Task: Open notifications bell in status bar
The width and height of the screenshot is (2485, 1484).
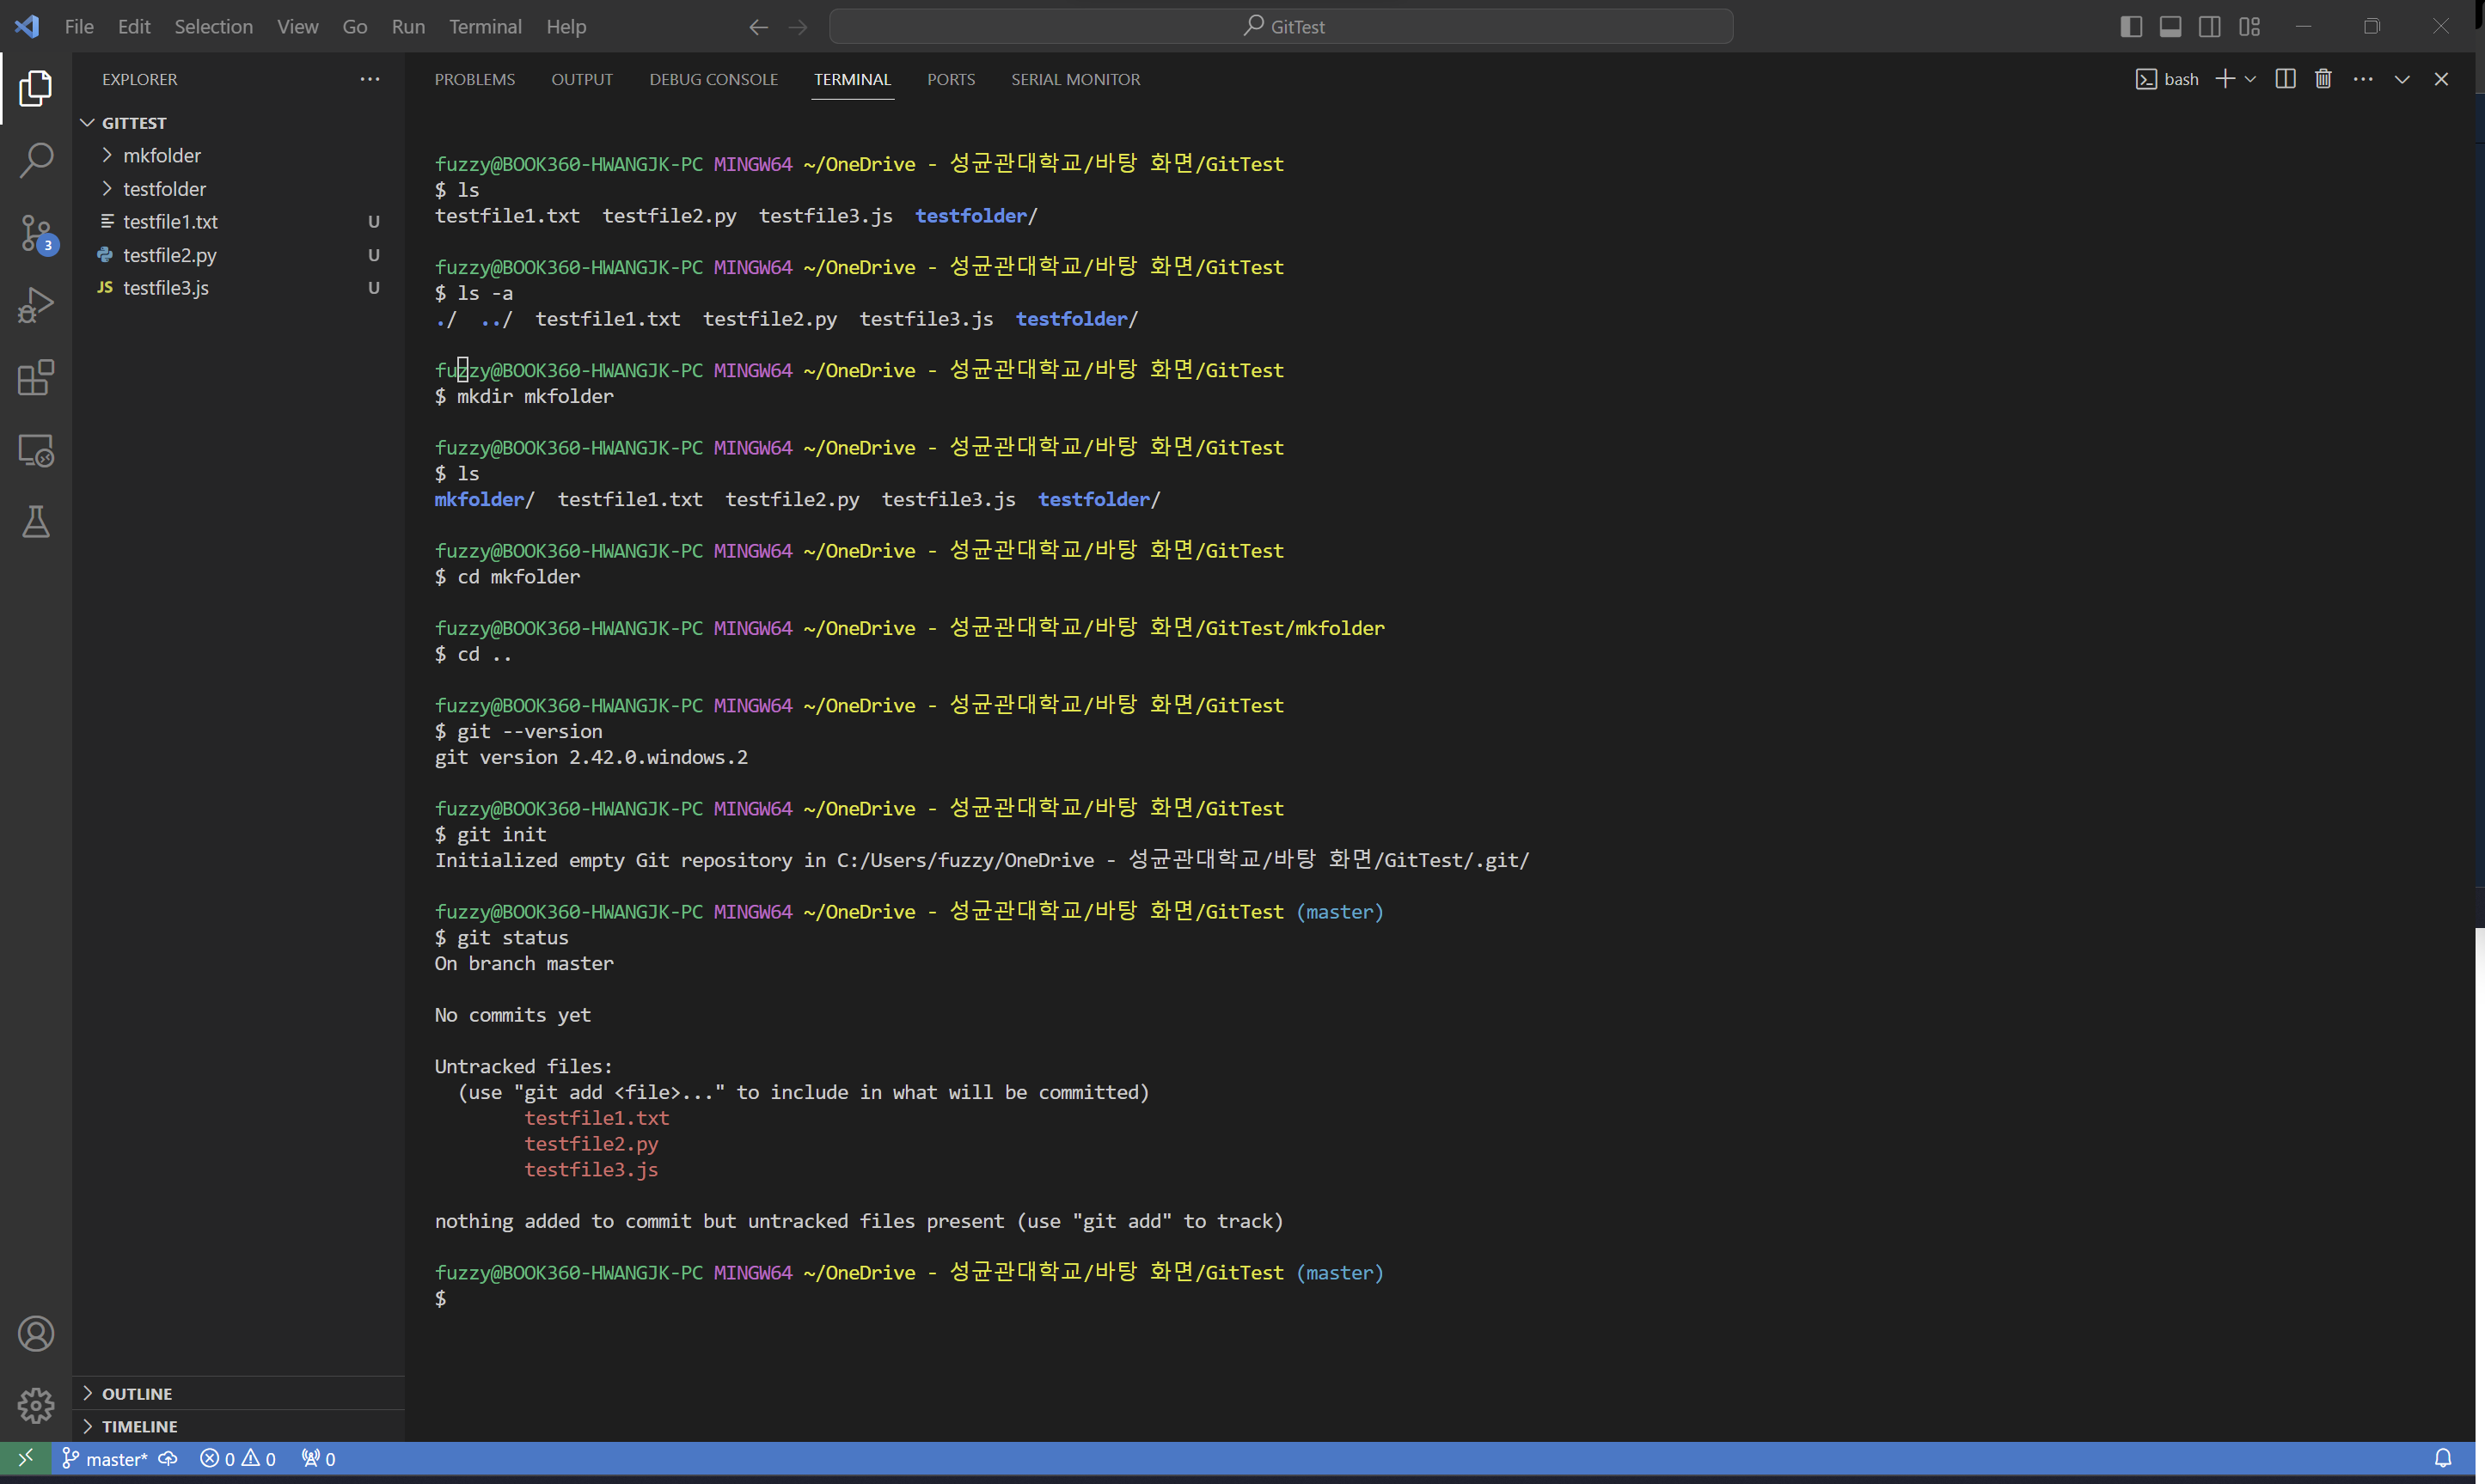Action: 2443,1458
